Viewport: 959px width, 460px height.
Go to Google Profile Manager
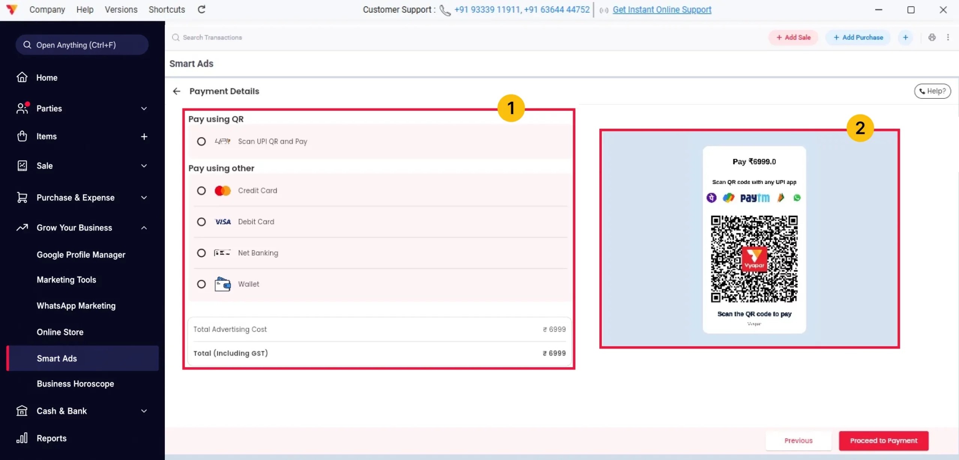pos(81,255)
